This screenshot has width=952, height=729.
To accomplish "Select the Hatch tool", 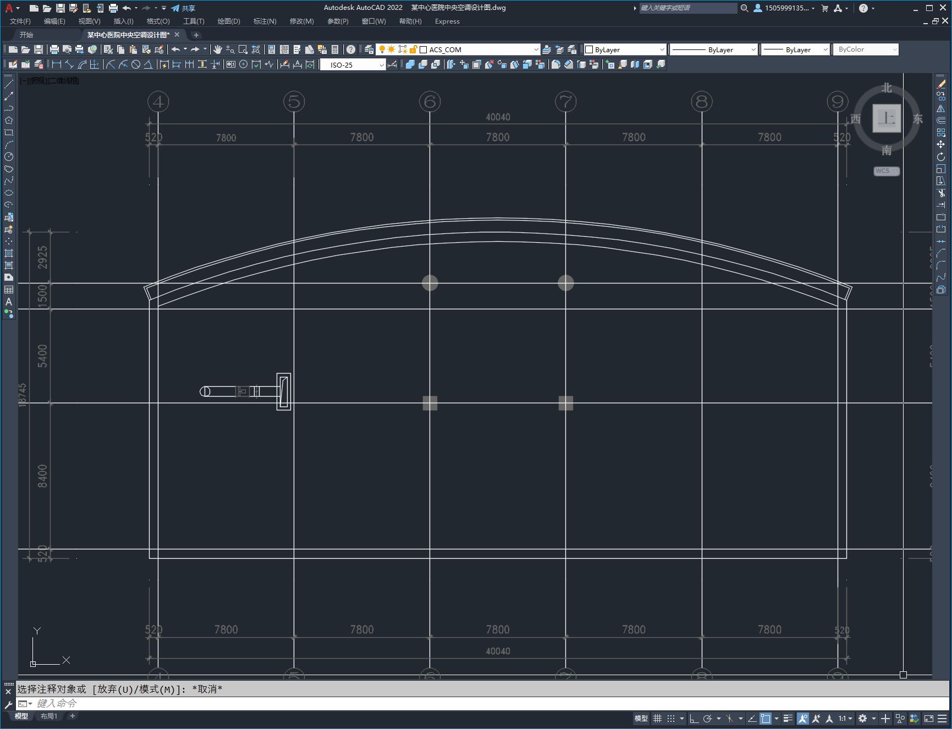I will tap(9, 253).
